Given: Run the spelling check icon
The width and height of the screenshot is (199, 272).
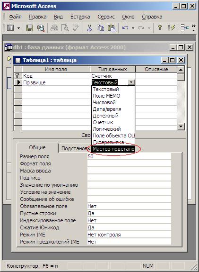Looking at the screenshot, I should (76, 28).
